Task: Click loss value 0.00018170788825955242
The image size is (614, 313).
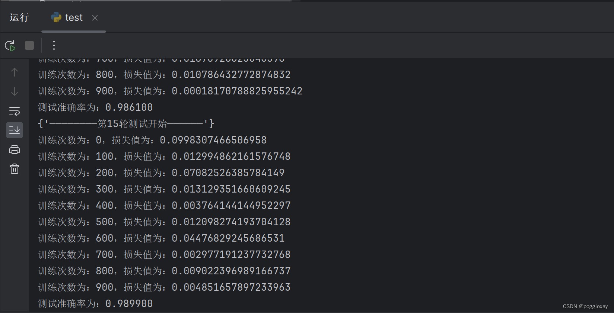Action: [237, 91]
